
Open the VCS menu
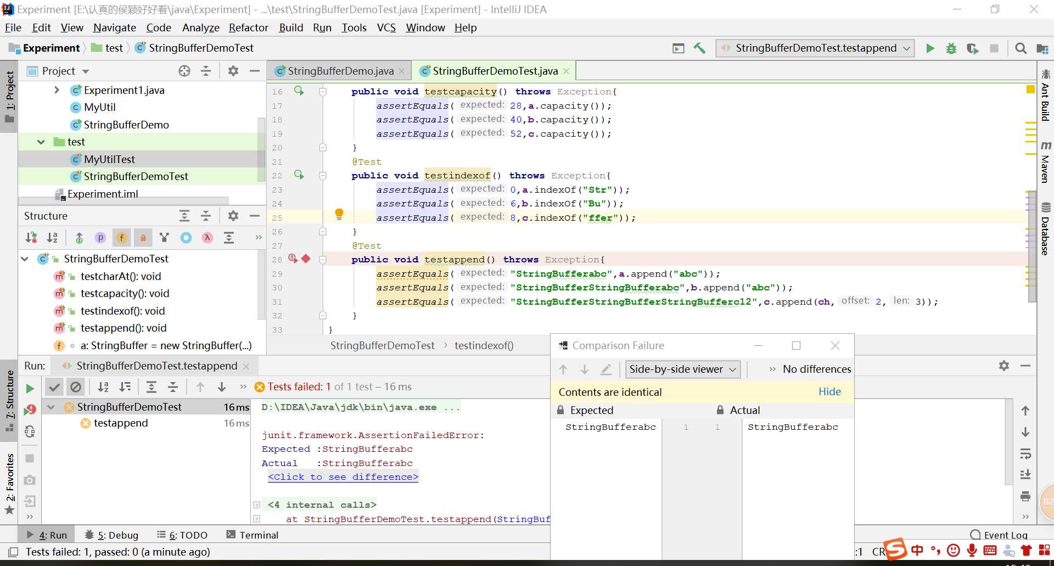pos(386,27)
